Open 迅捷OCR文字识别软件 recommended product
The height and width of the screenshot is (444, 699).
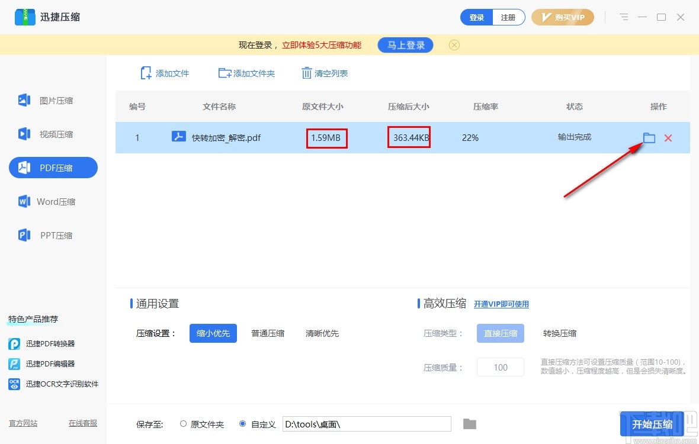coord(62,384)
